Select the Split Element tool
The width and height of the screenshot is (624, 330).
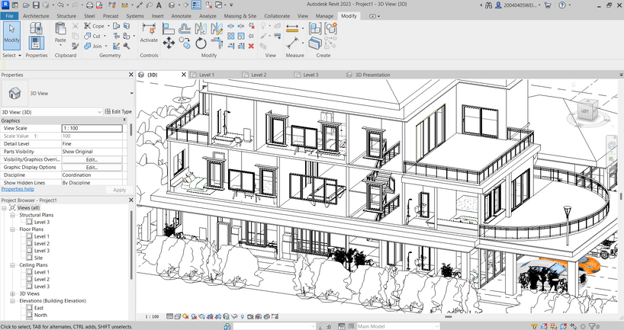pyautogui.click(x=231, y=26)
